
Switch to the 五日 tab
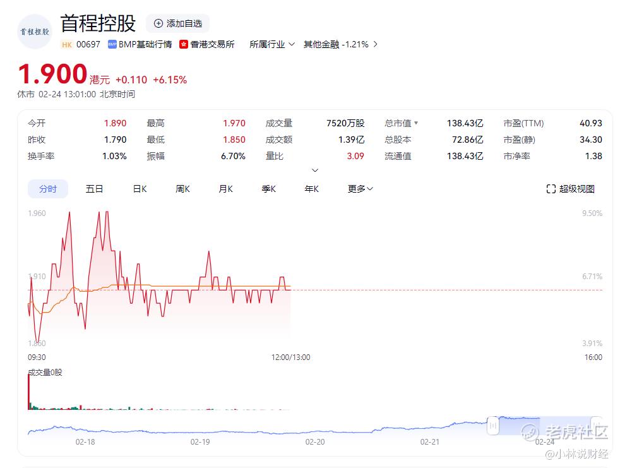click(94, 189)
